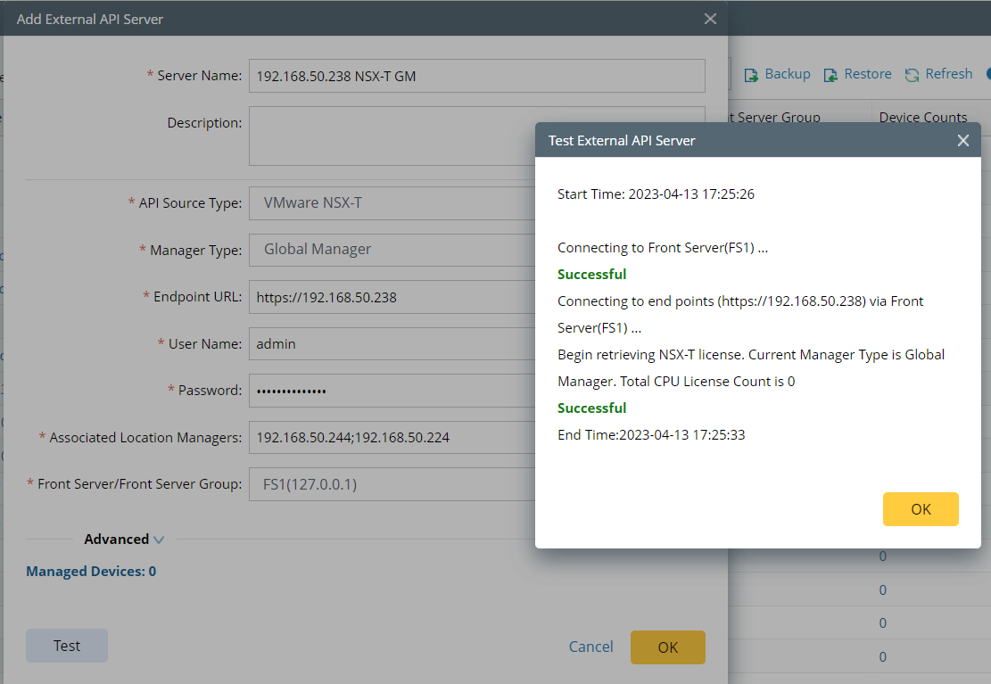Screen dimensions: 991x684
Task: Click into the Description text area
Action: click(476, 136)
